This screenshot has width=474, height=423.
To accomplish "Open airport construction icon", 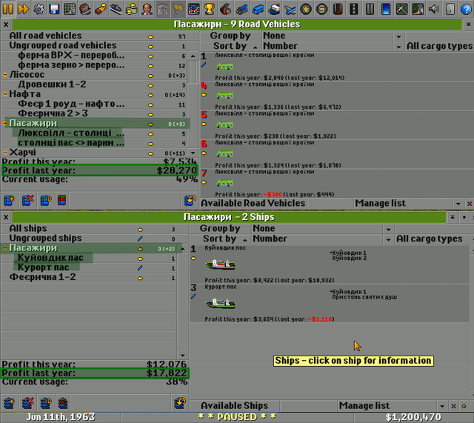I will [x=401, y=8].
